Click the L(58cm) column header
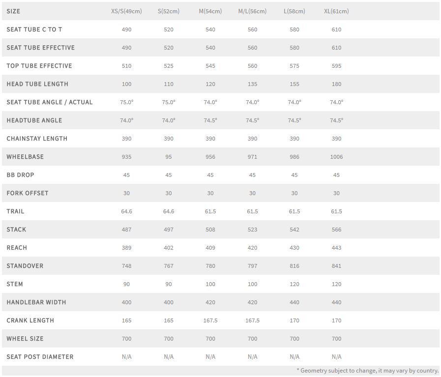 (294, 11)
